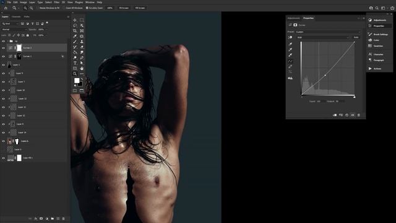Select the Move tool
Image resolution: width=396 pixels, height=223 pixels.
[x=75, y=20]
